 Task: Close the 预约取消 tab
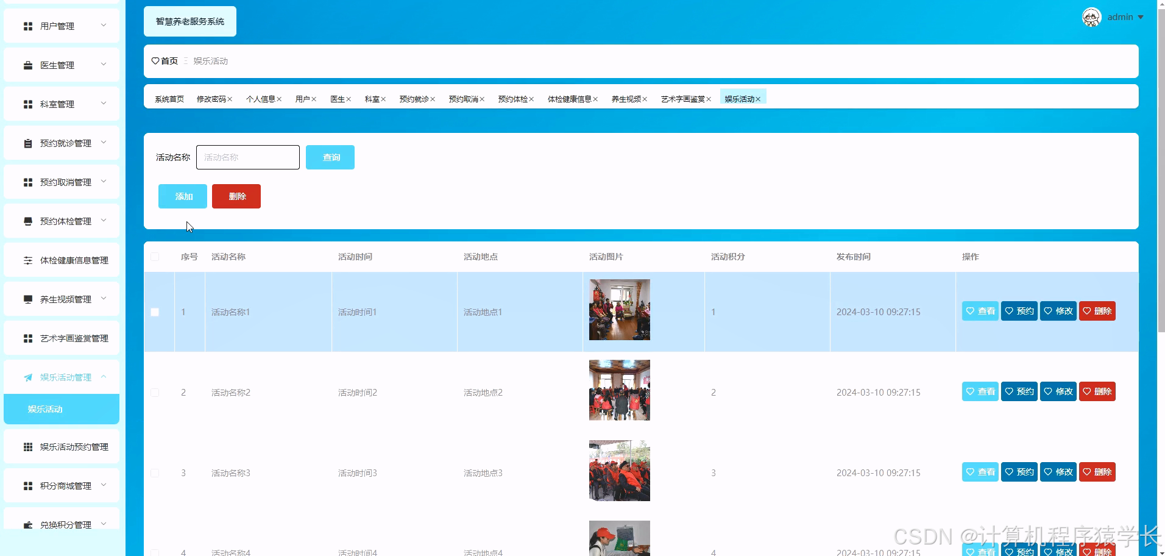482,99
